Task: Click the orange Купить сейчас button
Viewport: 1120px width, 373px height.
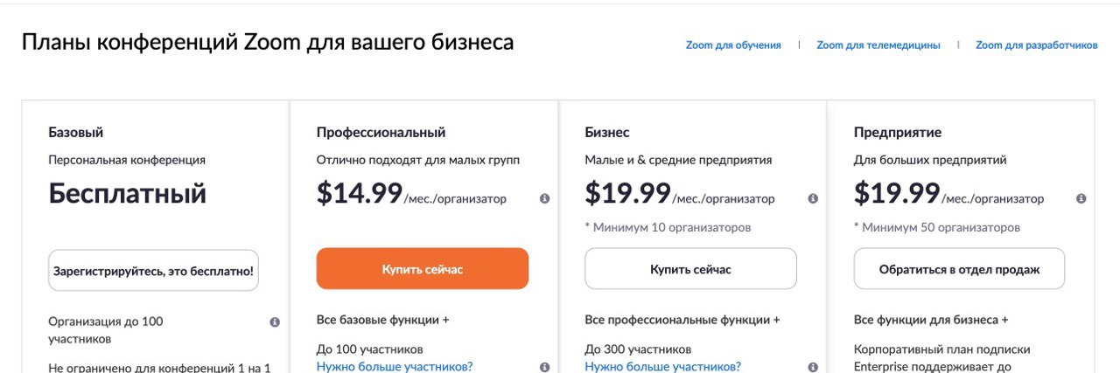Action: 423,269
